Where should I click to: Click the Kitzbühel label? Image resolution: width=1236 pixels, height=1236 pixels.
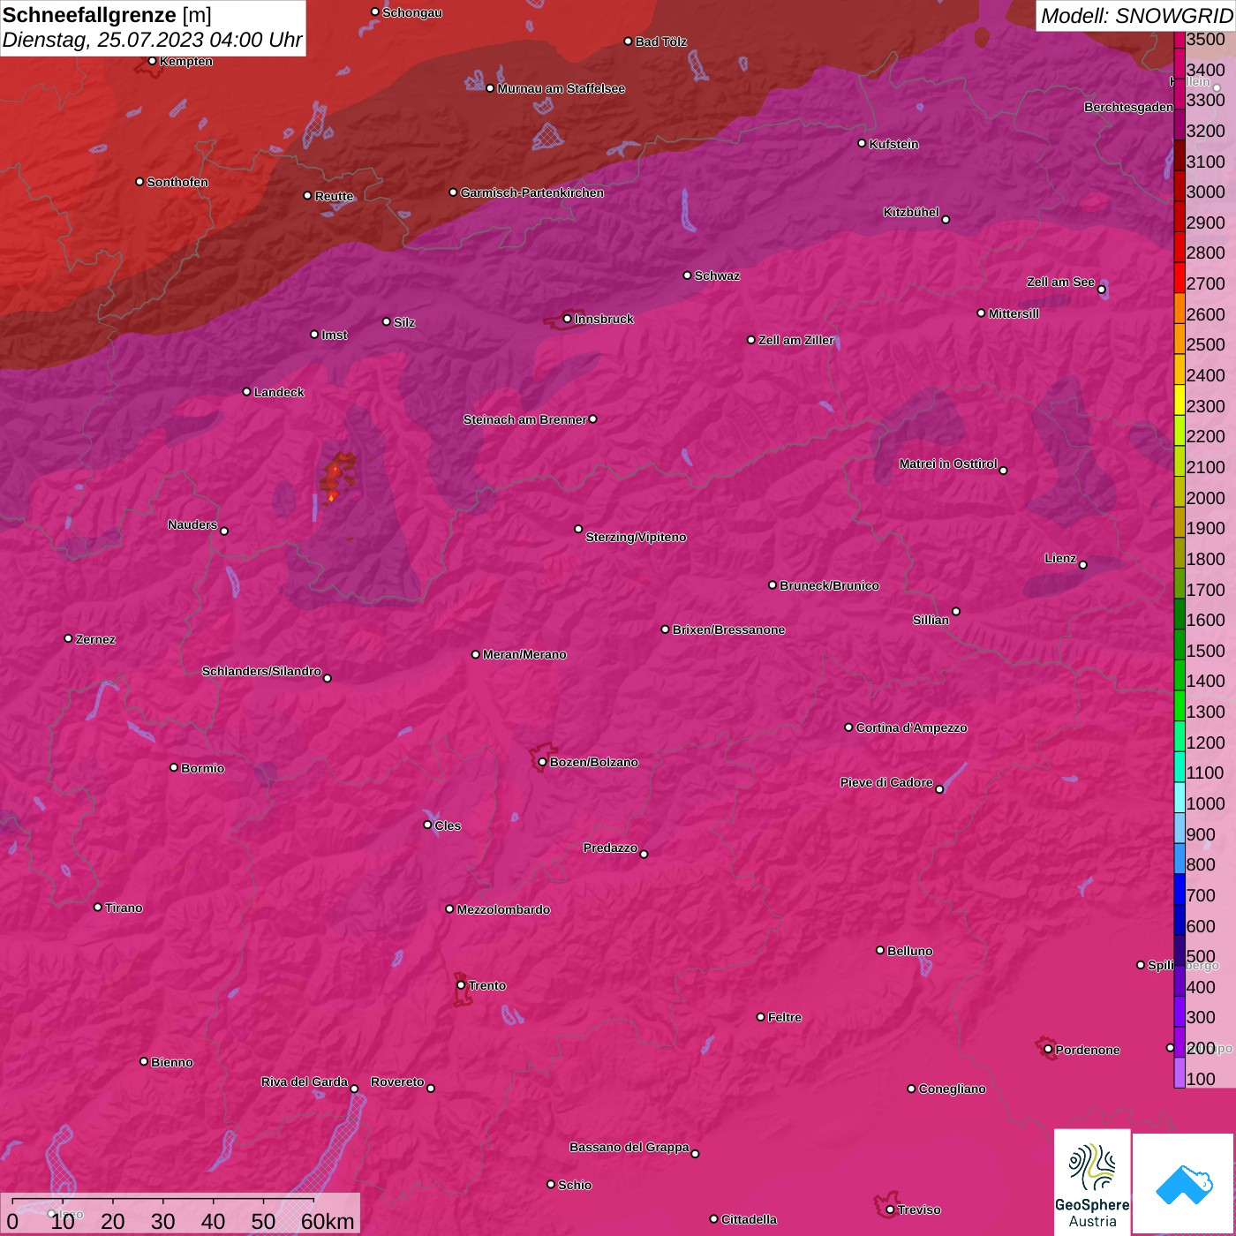pos(911,212)
